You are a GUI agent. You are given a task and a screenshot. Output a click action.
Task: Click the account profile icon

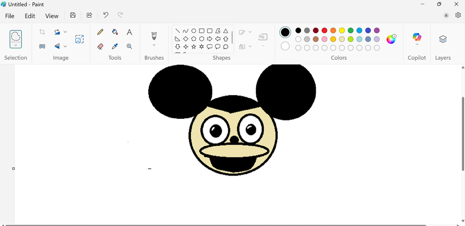446,15
